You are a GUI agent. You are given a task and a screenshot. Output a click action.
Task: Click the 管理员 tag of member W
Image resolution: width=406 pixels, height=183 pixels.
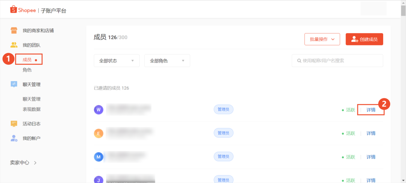pyautogui.click(x=223, y=109)
